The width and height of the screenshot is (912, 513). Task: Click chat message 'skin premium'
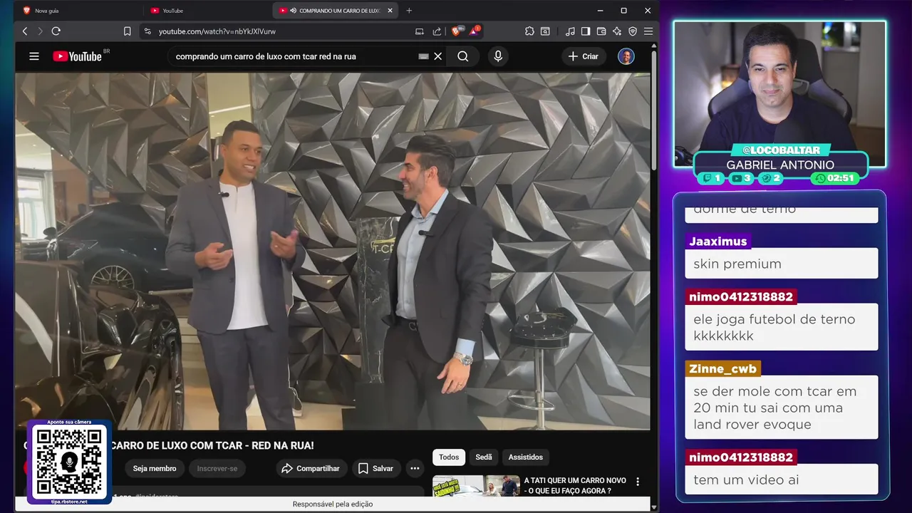pos(782,264)
